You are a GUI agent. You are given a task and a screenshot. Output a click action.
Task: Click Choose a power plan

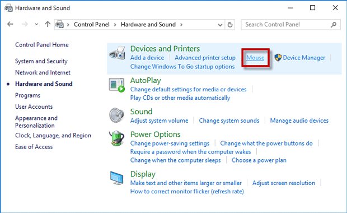pos(259,160)
